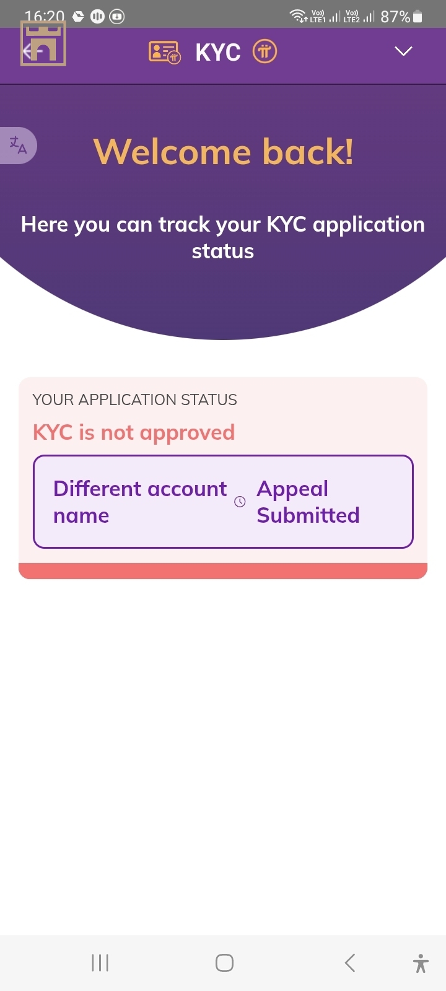Tap the back arrow in header

(32, 51)
